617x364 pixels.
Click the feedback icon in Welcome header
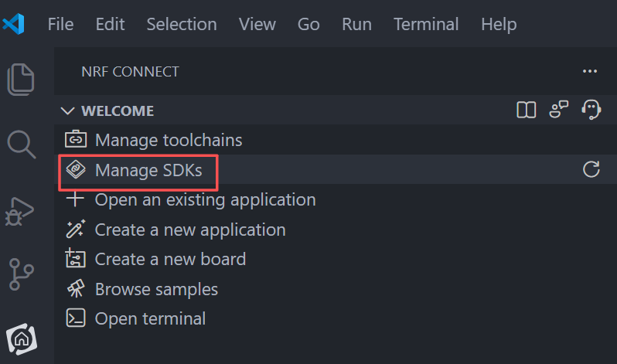point(559,110)
